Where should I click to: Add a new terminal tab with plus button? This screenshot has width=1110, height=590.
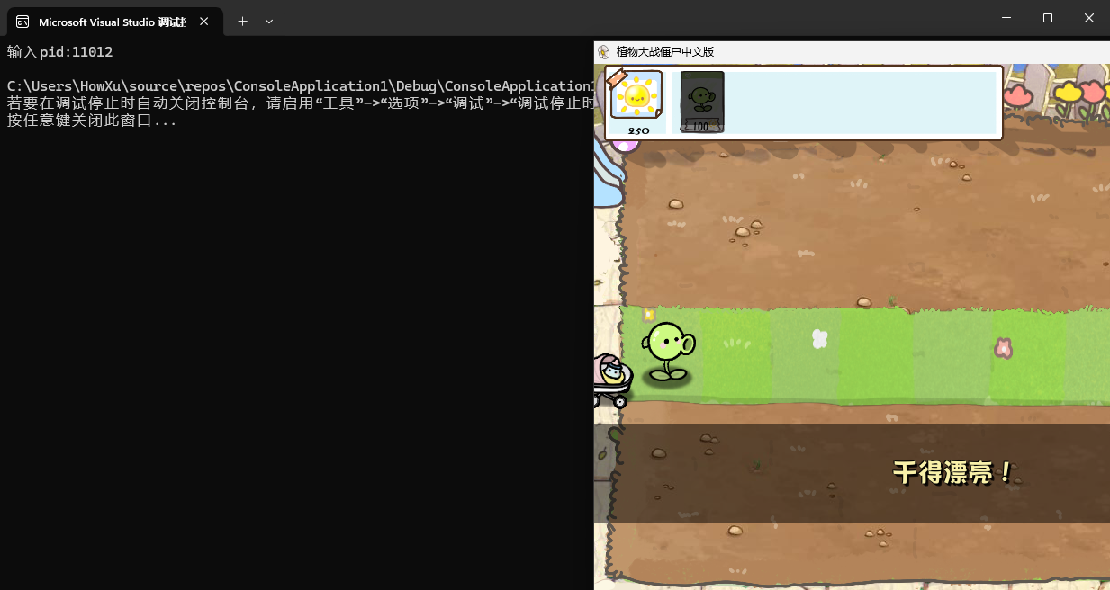coord(242,22)
